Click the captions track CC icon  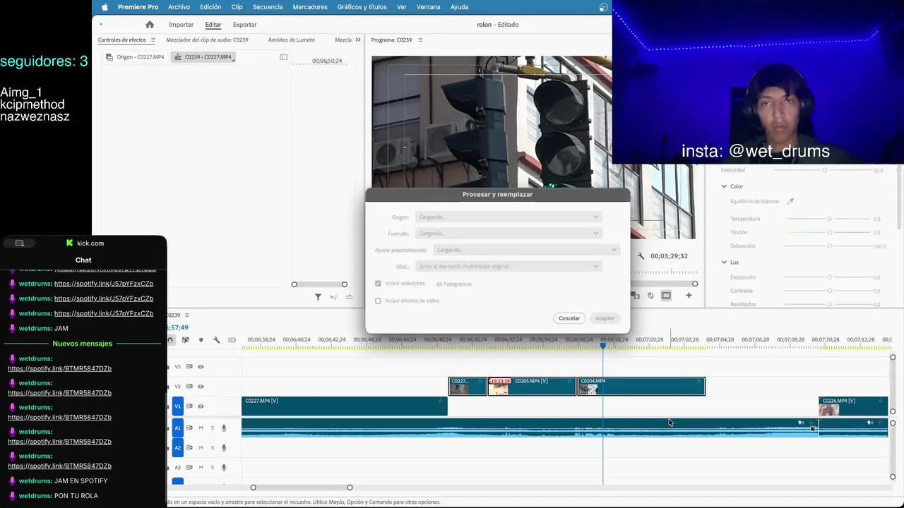232,340
